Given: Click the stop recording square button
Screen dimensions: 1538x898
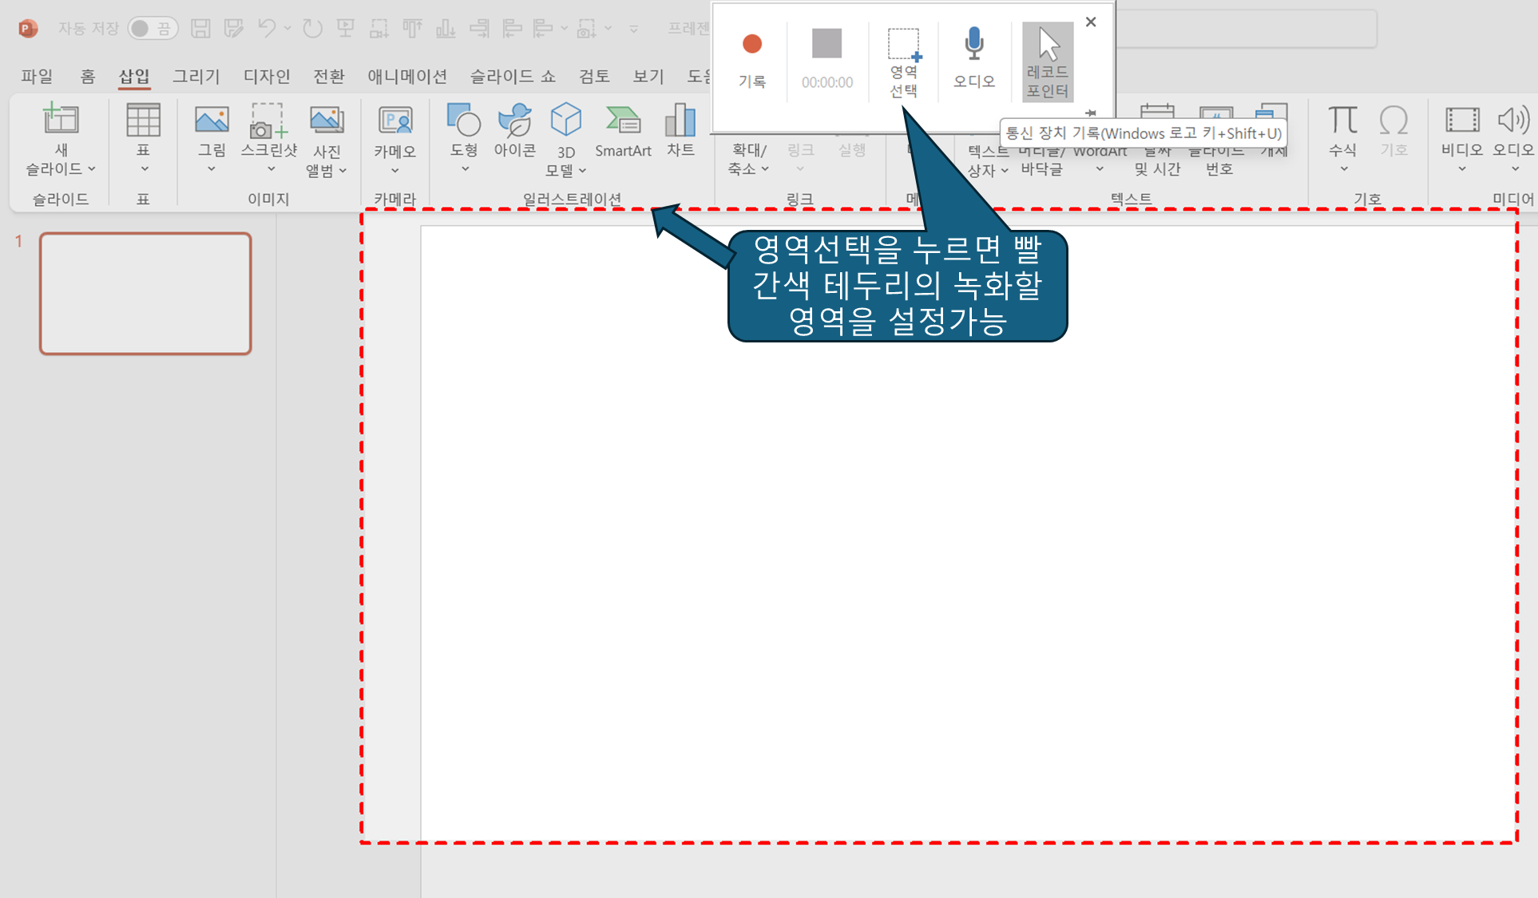Looking at the screenshot, I should click(x=826, y=44).
